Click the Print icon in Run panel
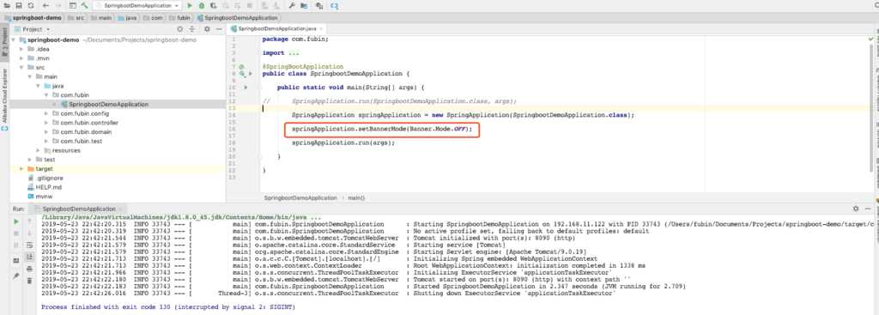Screen dimensions: 879x315 point(29,269)
